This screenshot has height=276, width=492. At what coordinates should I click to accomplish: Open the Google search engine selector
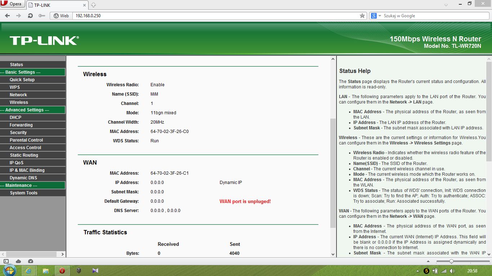click(x=376, y=16)
